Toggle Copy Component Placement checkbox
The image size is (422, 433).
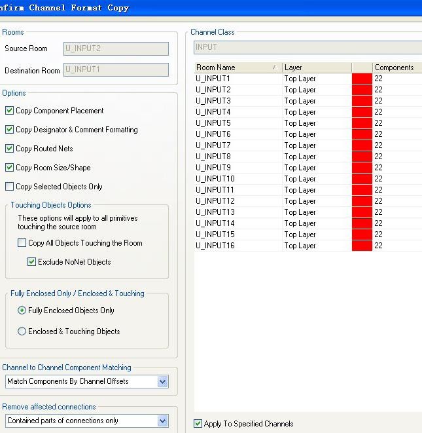point(10,111)
